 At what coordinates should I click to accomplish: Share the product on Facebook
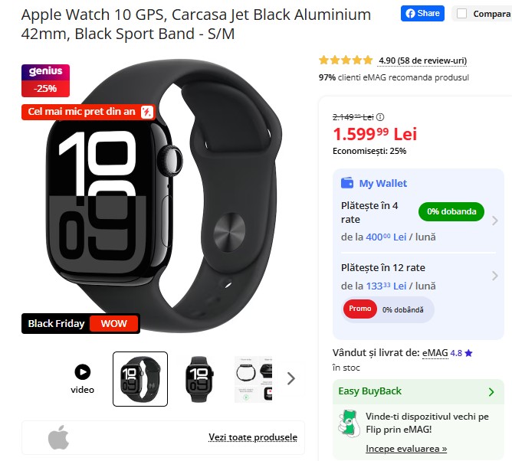[422, 13]
